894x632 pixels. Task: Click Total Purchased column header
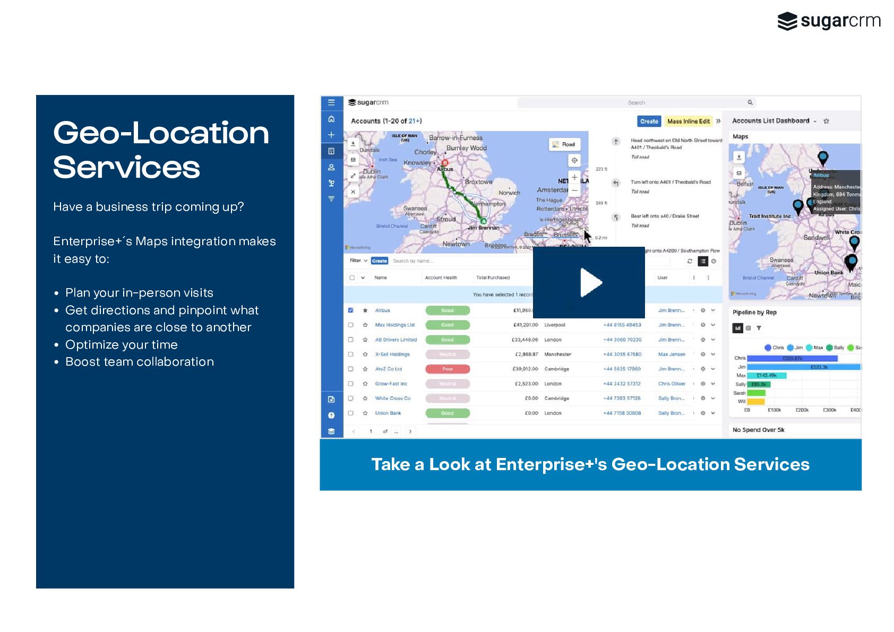(493, 278)
